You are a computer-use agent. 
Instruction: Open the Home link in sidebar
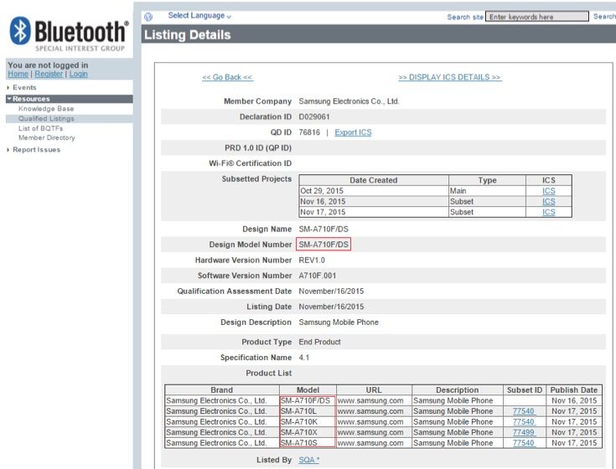(18, 74)
